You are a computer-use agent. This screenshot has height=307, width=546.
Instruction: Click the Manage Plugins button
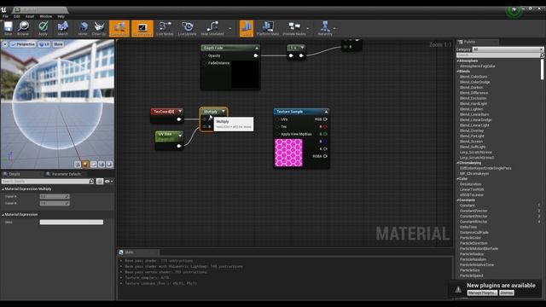(x=482, y=293)
